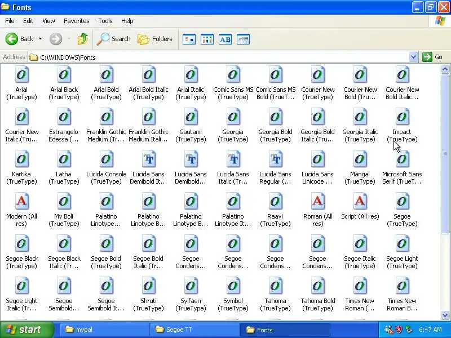This screenshot has height=338, width=451.
Task: Click the tray clock 6:47 AM
Action: coord(430,330)
